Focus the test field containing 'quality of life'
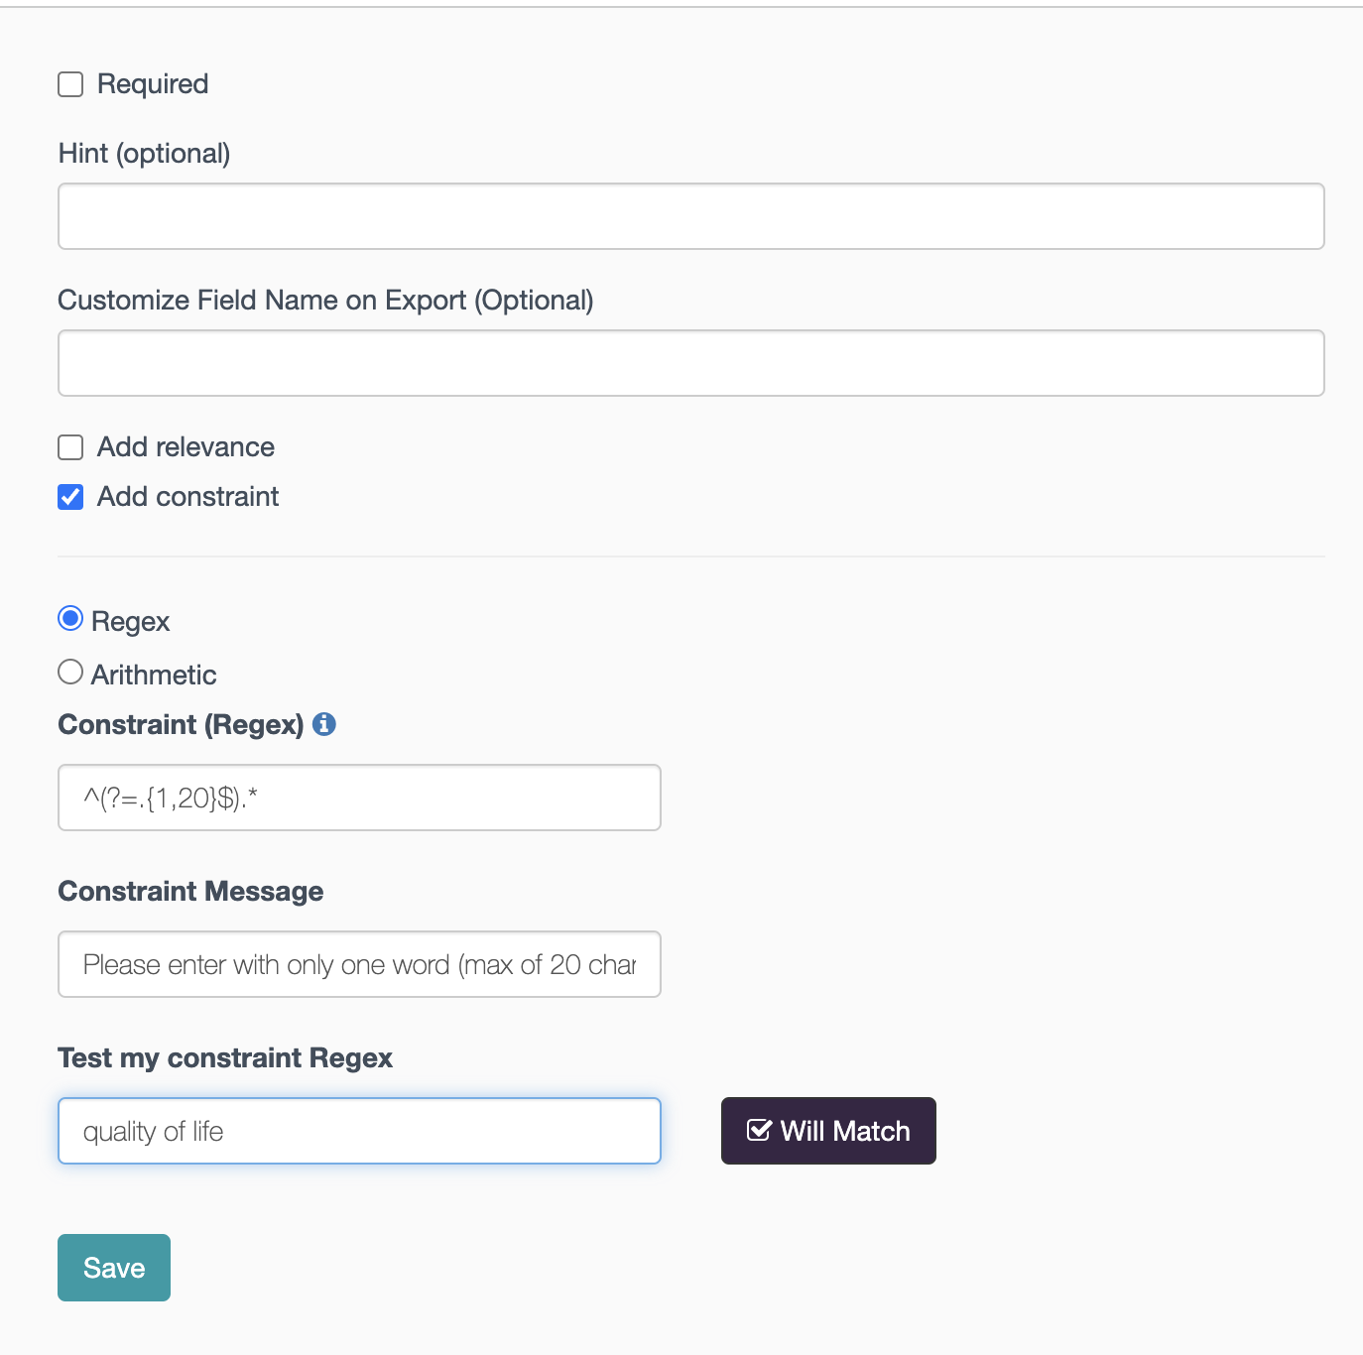The width and height of the screenshot is (1363, 1355). (x=359, y=1131)
